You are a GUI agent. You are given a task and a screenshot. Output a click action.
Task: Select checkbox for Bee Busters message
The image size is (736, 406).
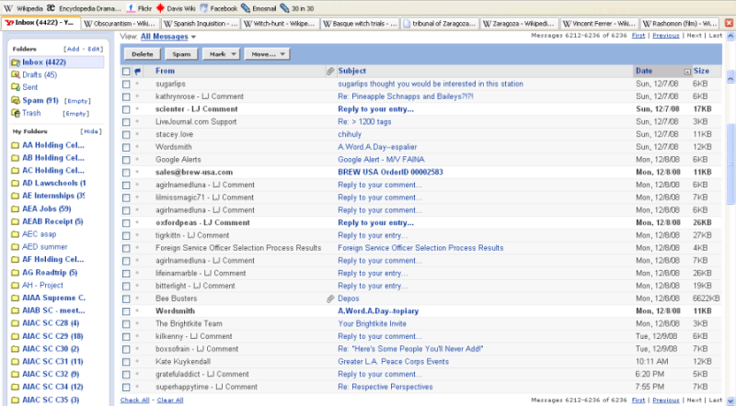pos(126,299)
